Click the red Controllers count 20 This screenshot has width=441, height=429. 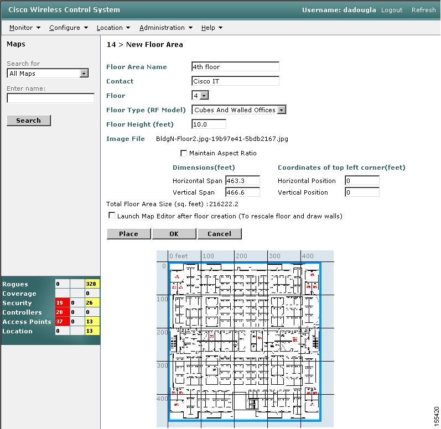[x=62, y=312]
